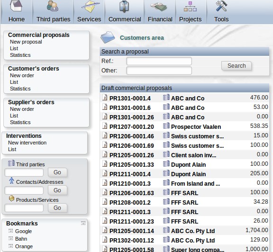
Task: Click the proposal icon beside PR1205-0001.33
Action: (105, 164)
